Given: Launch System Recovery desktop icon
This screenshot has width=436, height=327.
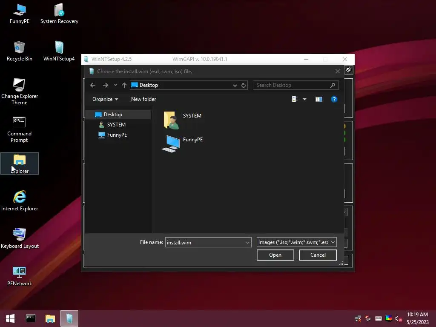Looking at the screenshot, I should [59, 14].
